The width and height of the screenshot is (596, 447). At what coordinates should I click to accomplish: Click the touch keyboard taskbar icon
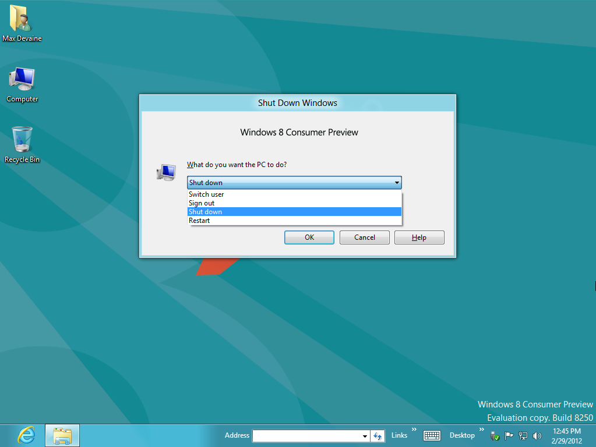point(432,435)
